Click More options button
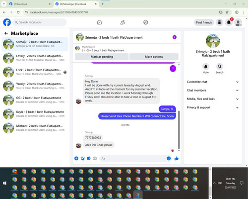 (x=154, y=57)
